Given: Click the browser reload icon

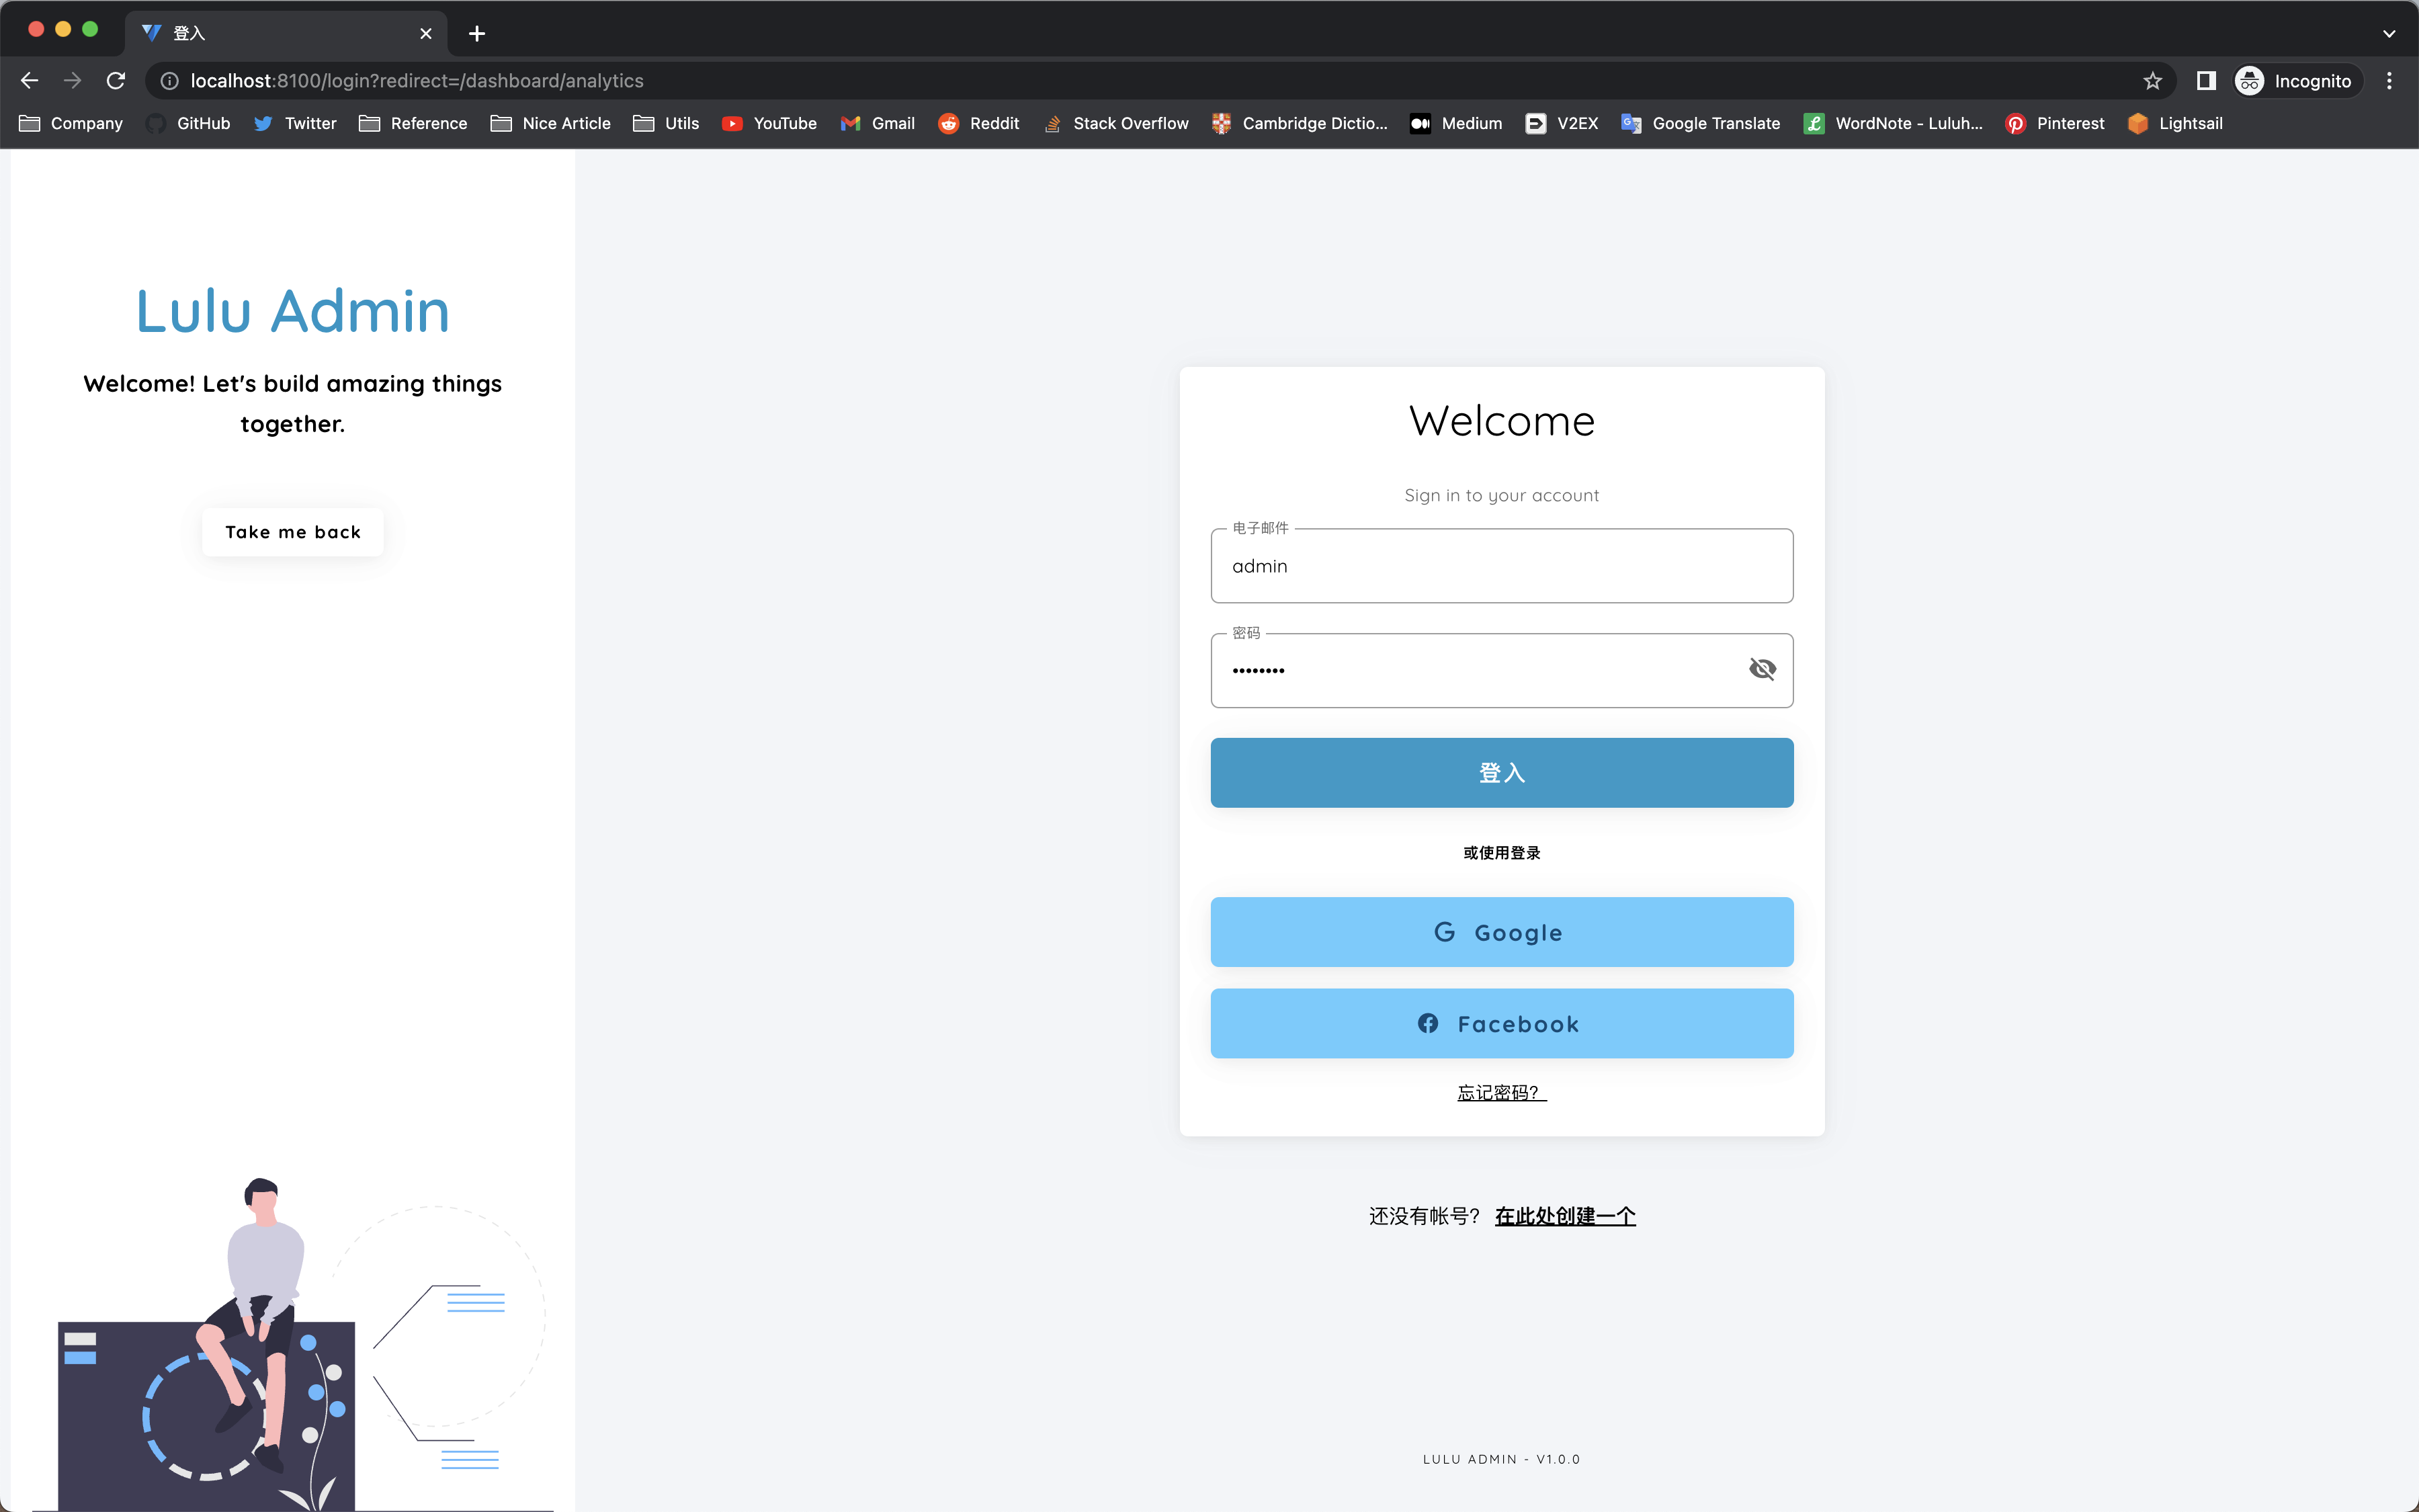Looking at the screenshot, I should pyautogui.click(x=116, y=81).
